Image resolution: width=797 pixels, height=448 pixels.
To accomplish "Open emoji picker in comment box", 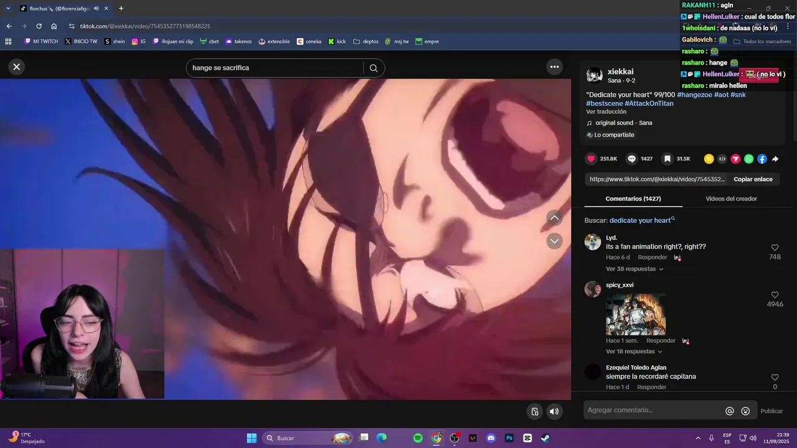I will [x=745, y=411].
